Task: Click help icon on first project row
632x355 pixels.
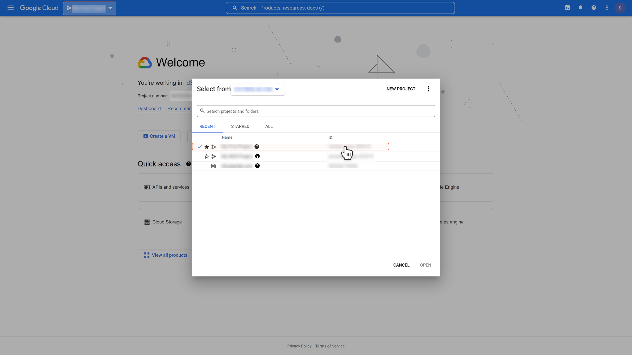Action: [257, 147]
